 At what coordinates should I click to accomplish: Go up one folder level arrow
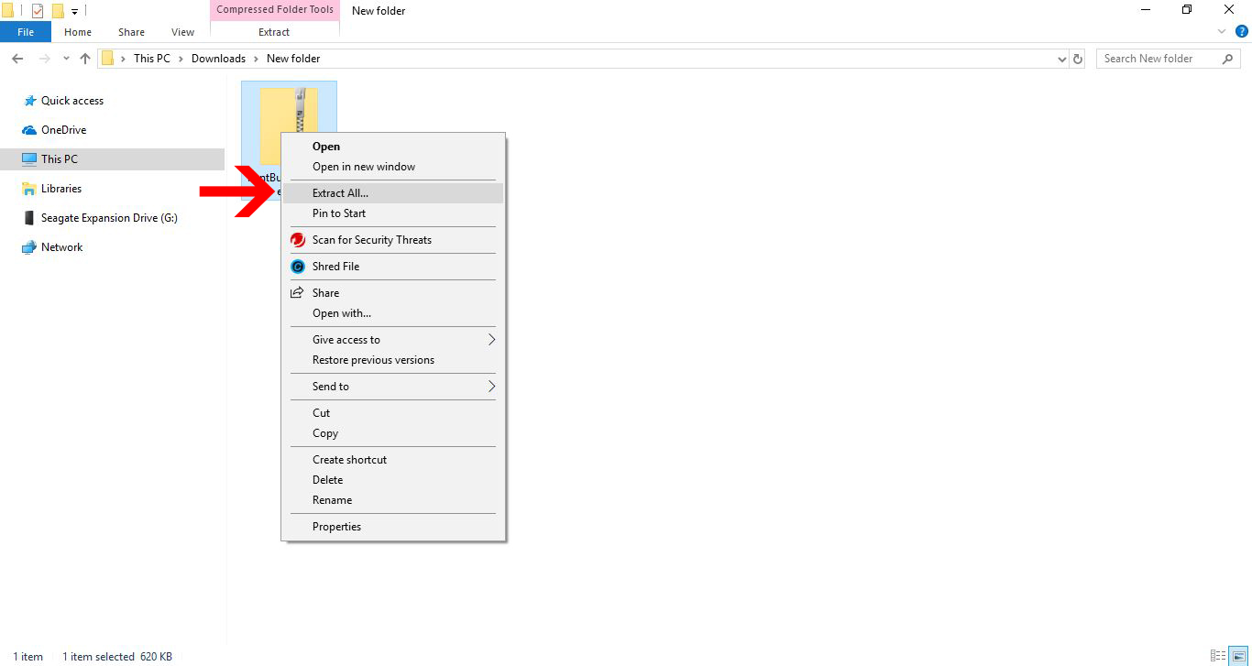click(x=85, y=59)
